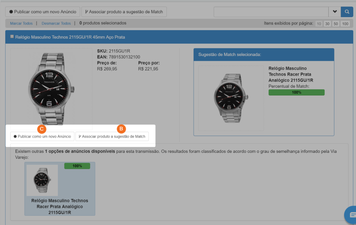Click SKU value 2115GU1R
Image resolution: width=356 pixels, height=225 pixels.
click(120, 51)
